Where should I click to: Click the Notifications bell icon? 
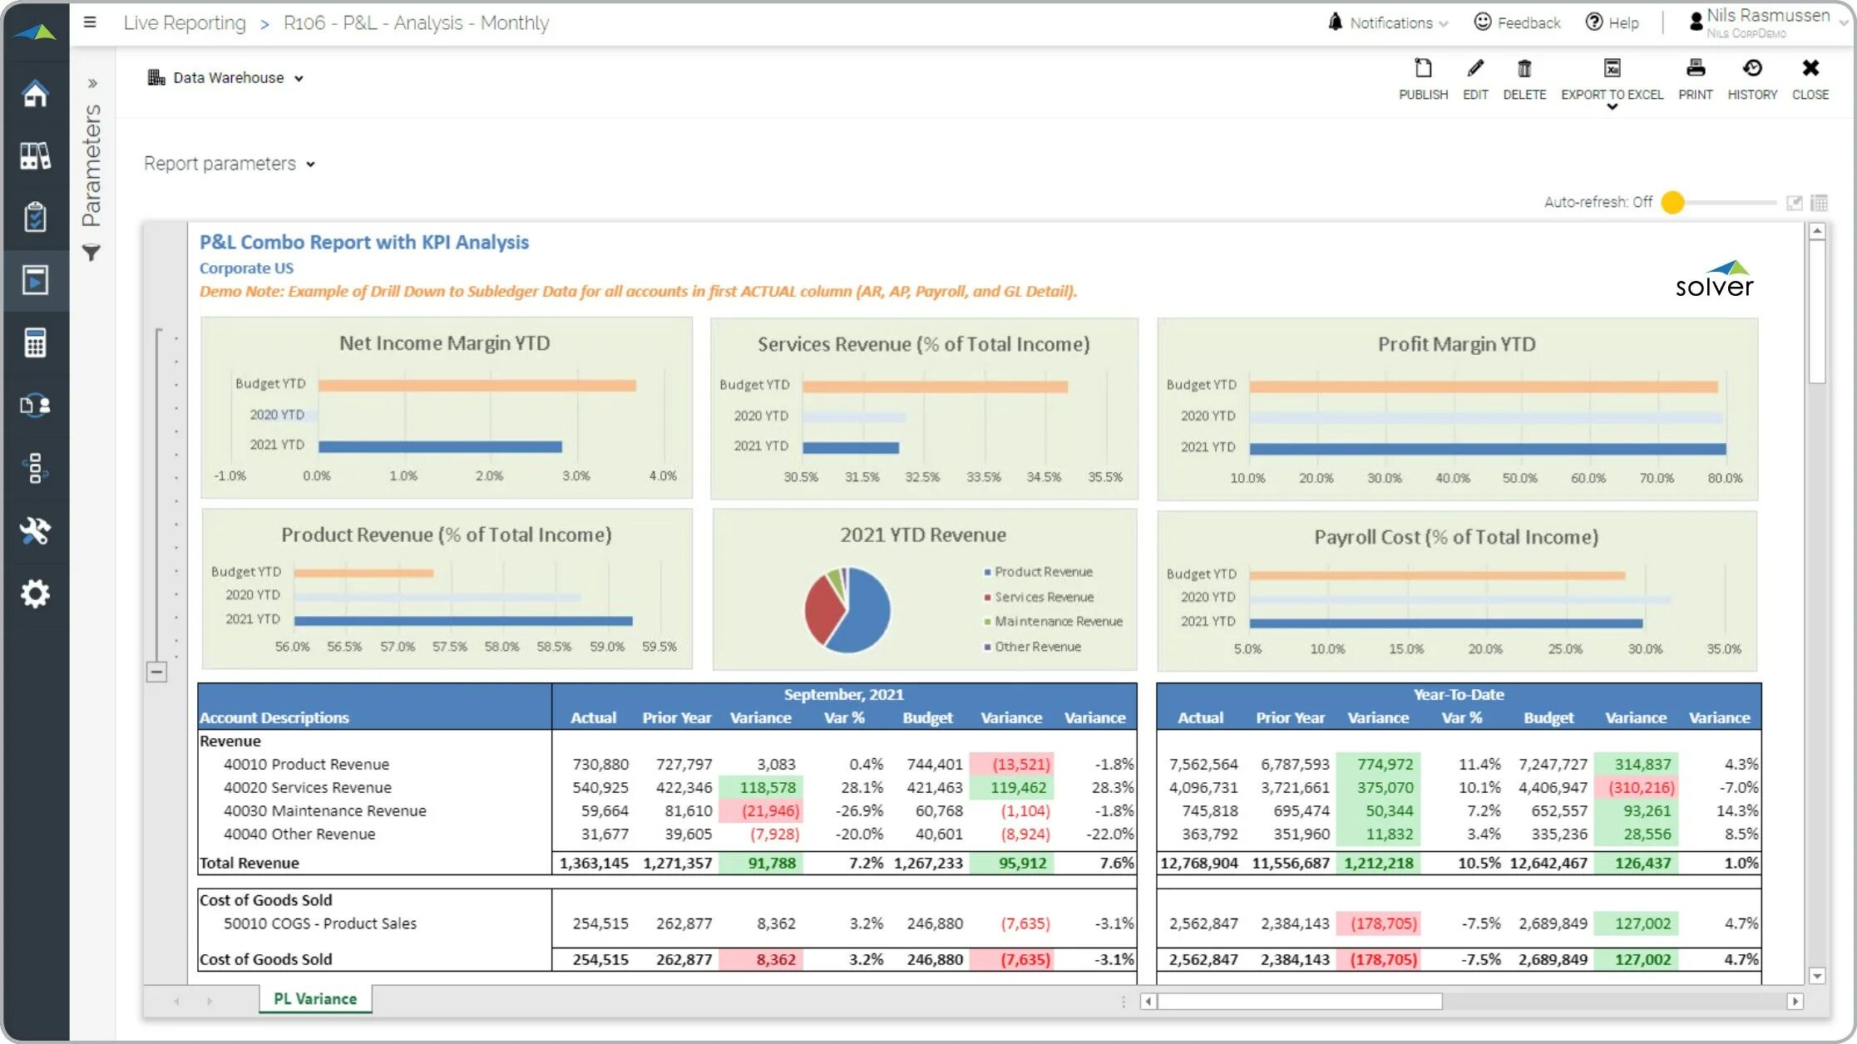[x=1334, y=22]
